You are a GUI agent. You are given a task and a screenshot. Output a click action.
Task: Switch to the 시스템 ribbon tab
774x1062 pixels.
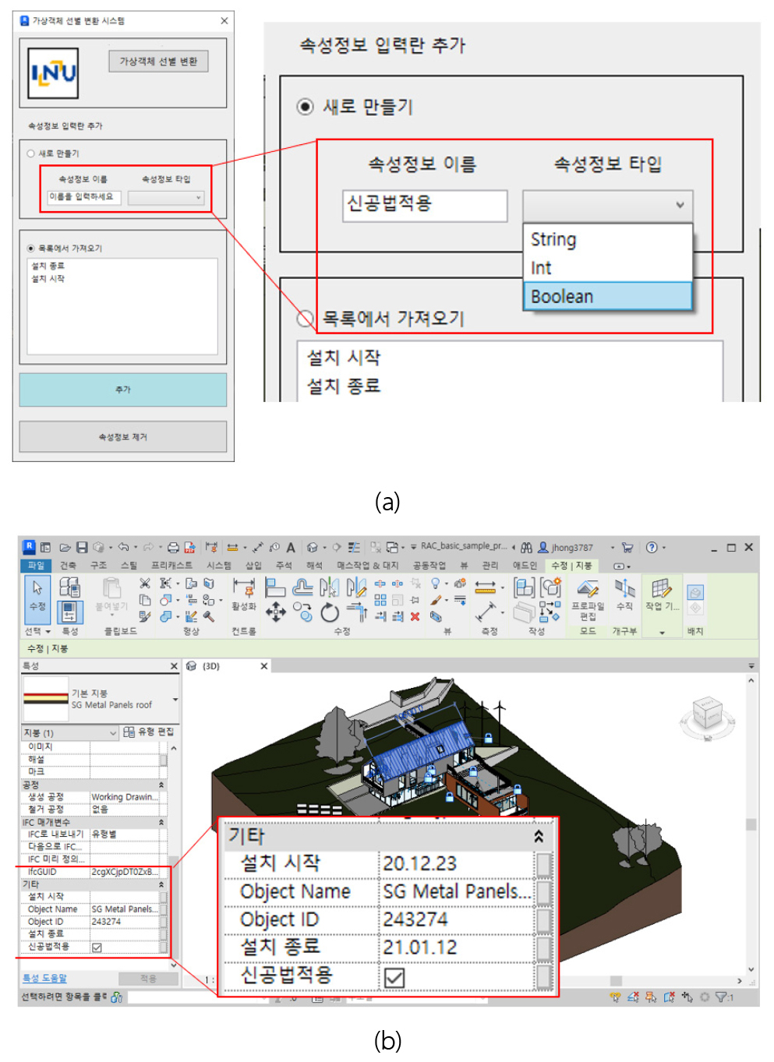tap(219, 566)
